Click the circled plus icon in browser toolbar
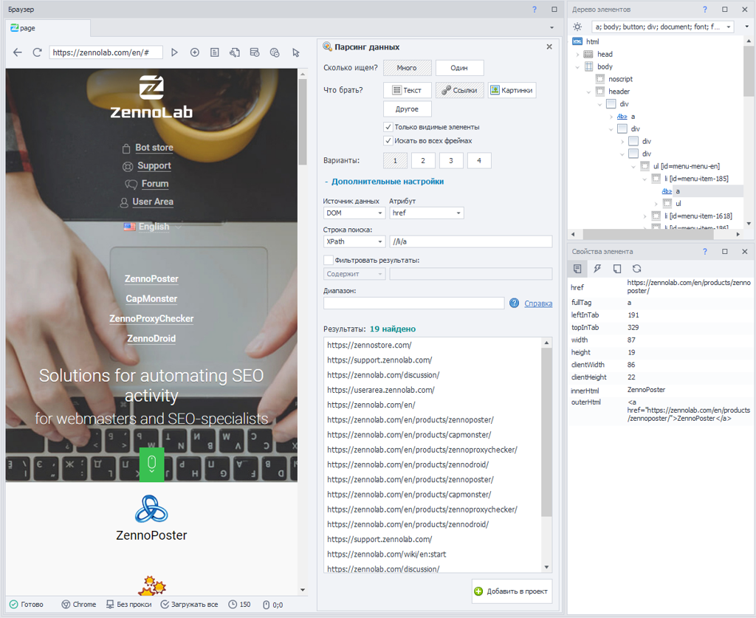The width and height of the screenshot is (756, 618). click(x=195, y=52)
